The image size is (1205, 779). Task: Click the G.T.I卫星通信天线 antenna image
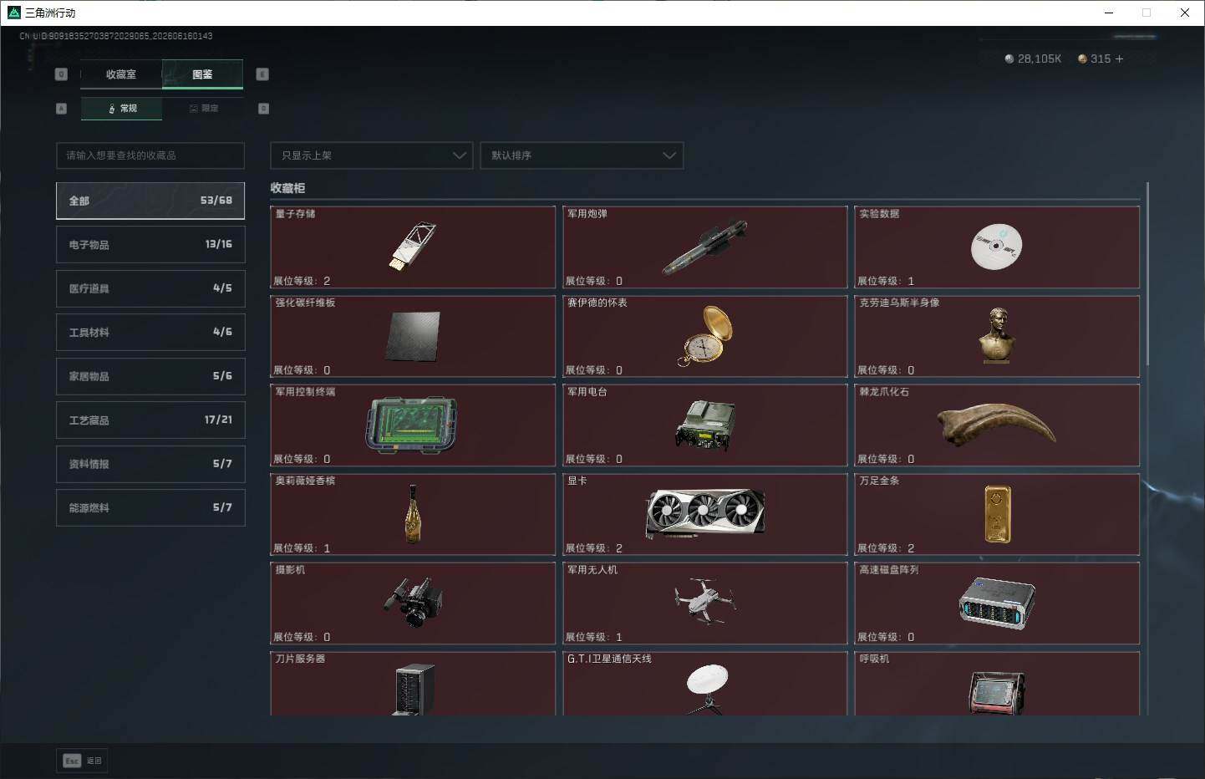click(x=707, y=689)
